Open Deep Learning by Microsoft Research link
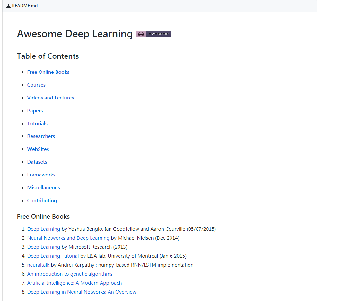The width and height of the screenshot is (343, 301). tap(44, 247)
